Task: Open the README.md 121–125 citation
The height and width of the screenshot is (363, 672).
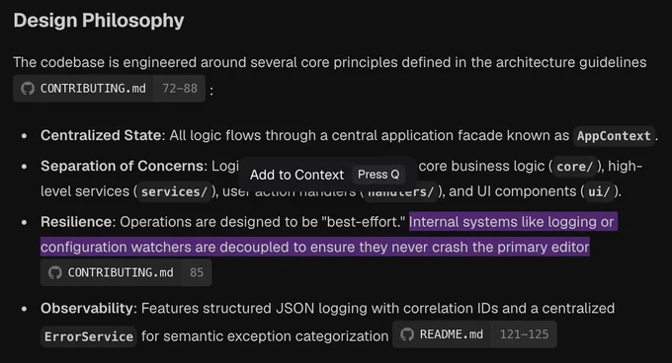Action: click(474, 334)
